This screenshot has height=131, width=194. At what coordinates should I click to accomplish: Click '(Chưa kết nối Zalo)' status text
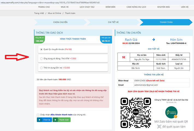tap(155, 81)
